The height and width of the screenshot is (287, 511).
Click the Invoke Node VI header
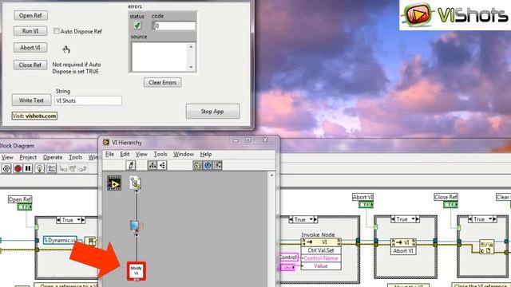(321, 242)
